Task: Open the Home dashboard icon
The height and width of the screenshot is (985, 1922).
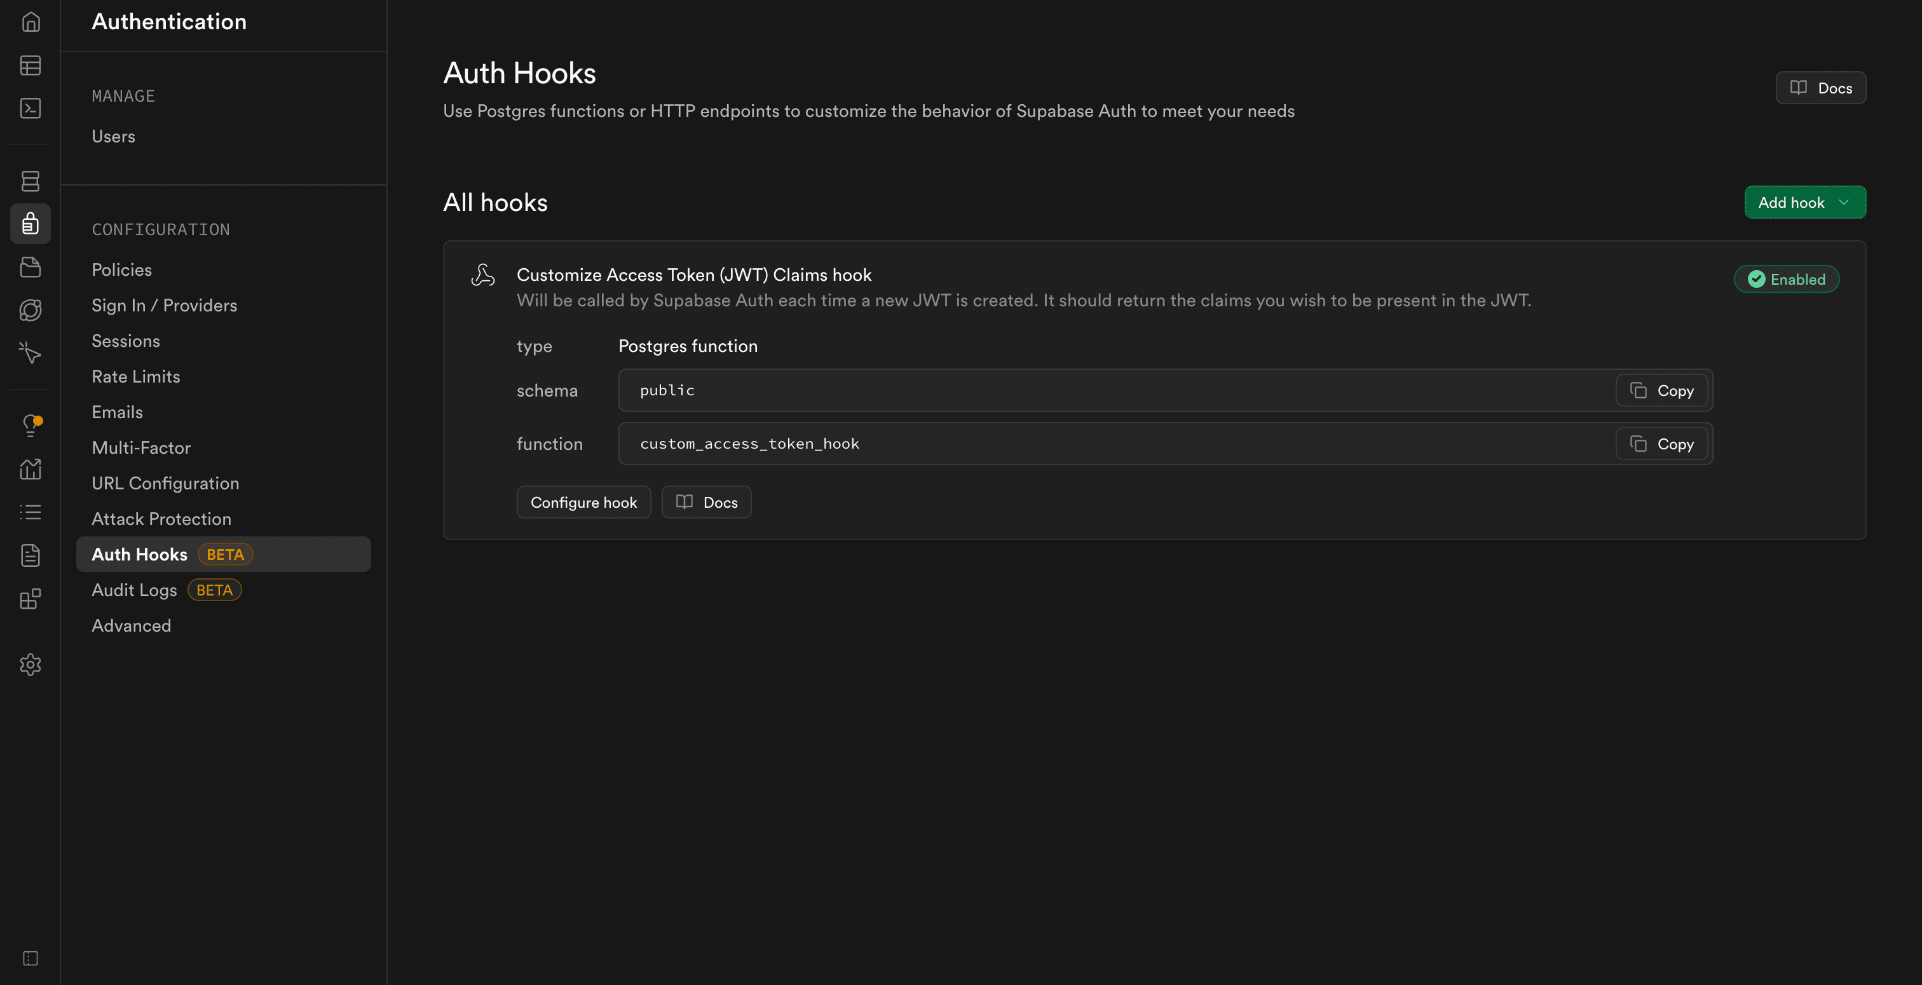Action: [x=31, y=22]
